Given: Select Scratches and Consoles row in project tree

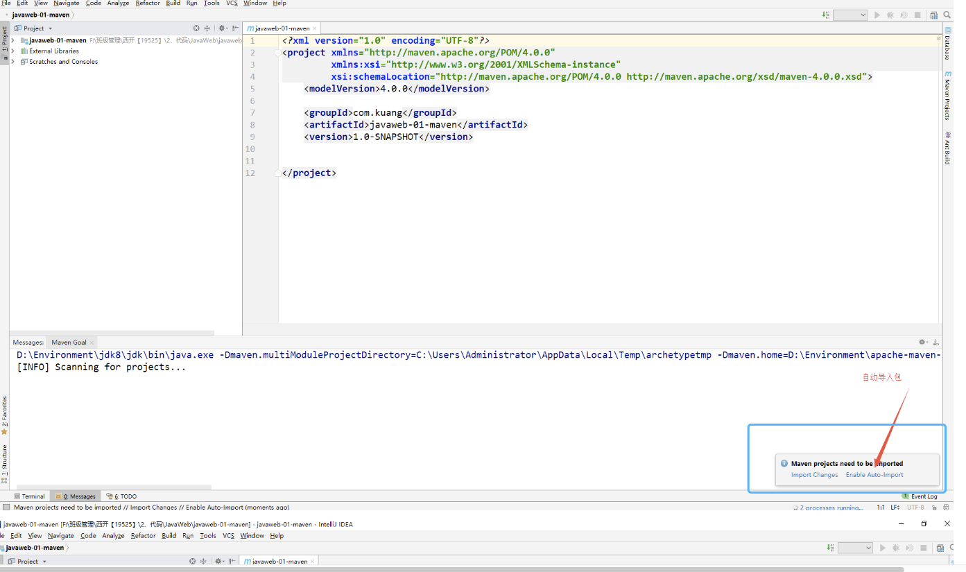Looking at the screenshot, I should (x=126, y=62).
